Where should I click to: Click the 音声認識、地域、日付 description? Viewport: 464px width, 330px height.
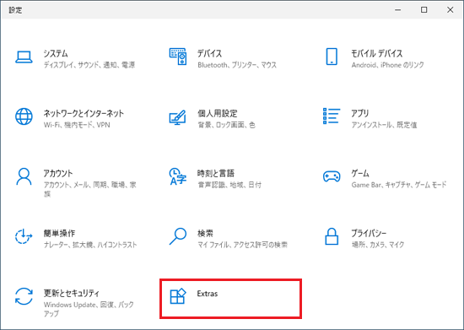pos(229,185)
